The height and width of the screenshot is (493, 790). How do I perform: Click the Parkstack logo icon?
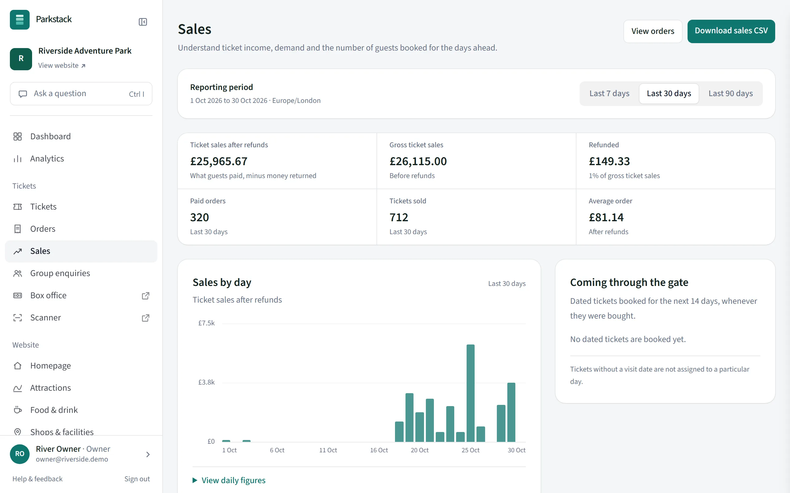pos(19,19)
